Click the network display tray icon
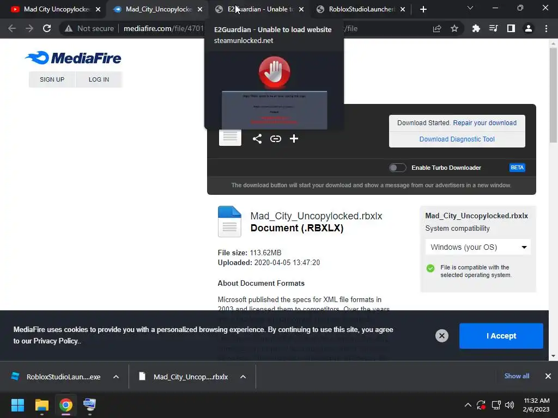This screenshot has width=558, height=418. pyautogui.click(x=496, y=405)
